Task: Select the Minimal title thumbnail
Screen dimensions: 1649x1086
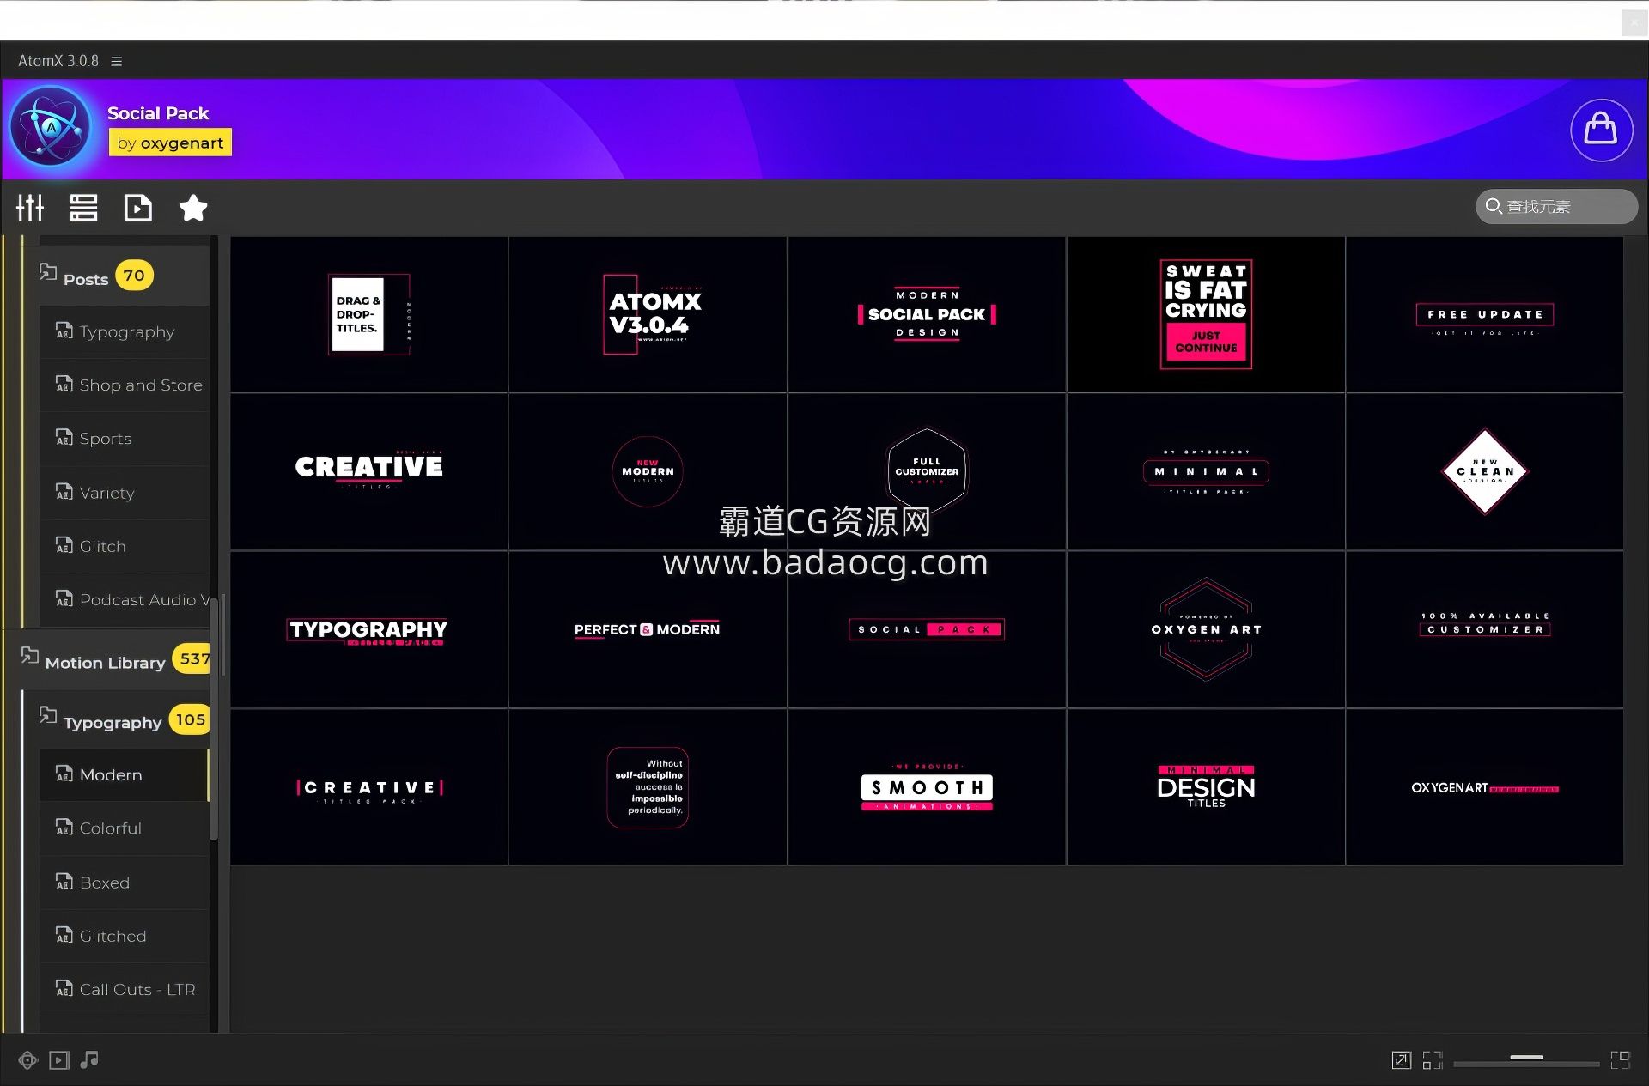Action: click(x=1206, y=472)
